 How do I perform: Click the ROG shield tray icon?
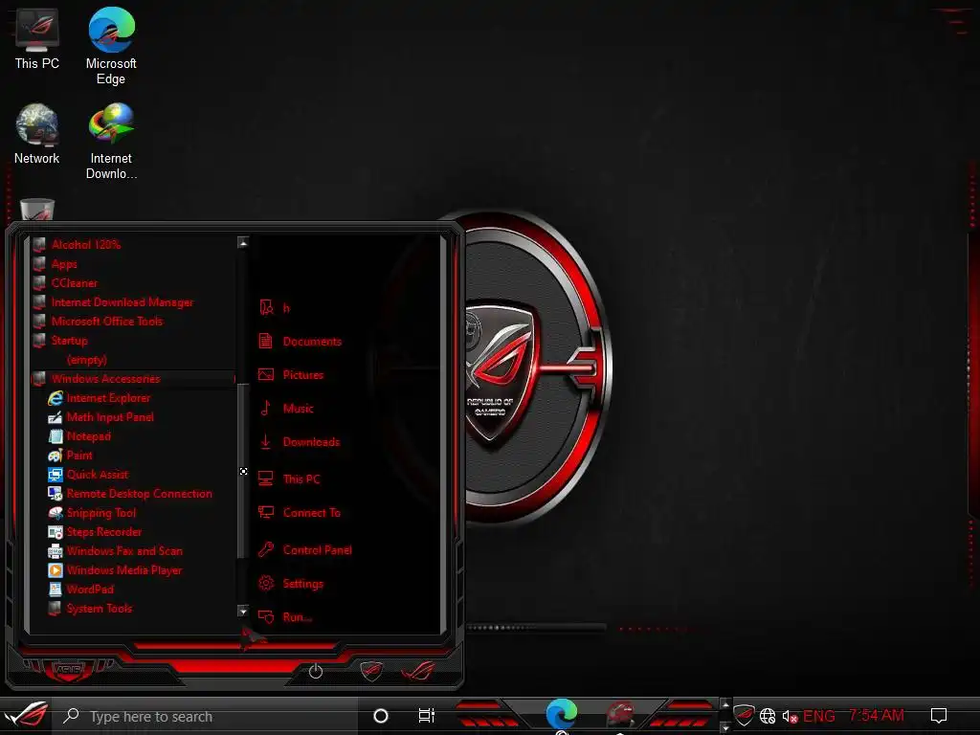pyautogui.click(x=743, y=715)
